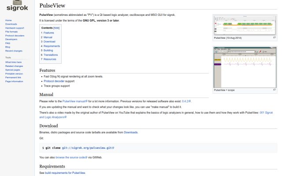Image resolution: width=282 pixels, height=176 pixels.
Task: Jump to the Features section in the Contents
Action: click(x=48, y=33)
